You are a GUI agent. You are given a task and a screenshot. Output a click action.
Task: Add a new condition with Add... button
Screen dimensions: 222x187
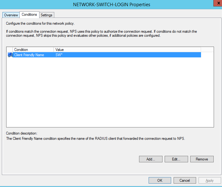click(151, 159)
